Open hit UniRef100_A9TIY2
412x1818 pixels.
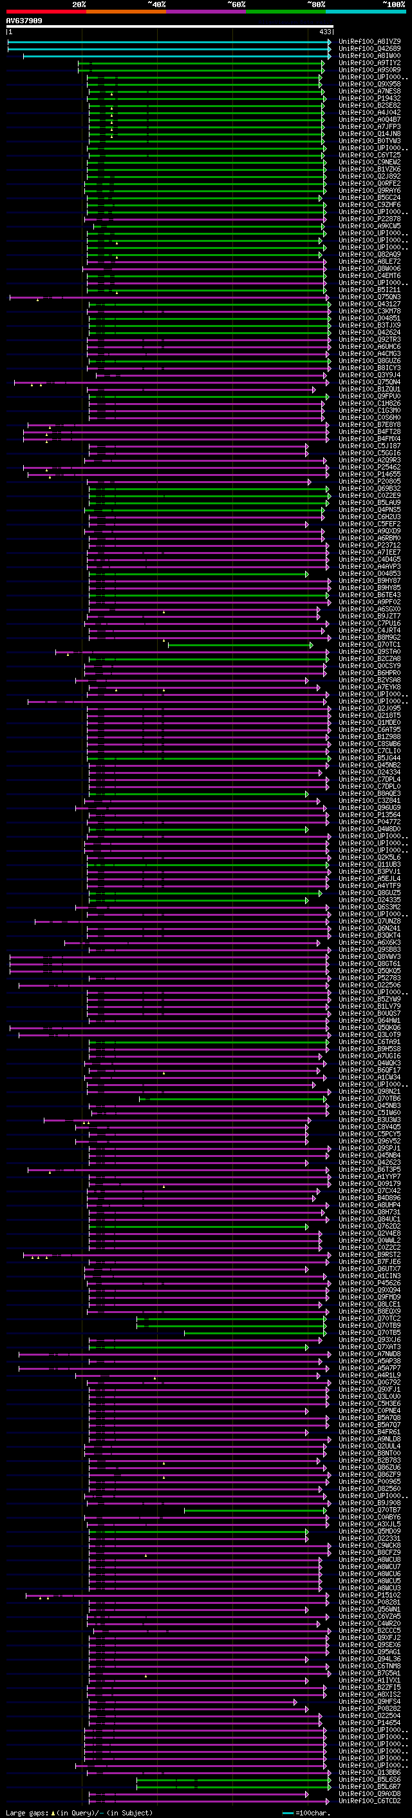point(370,63)
